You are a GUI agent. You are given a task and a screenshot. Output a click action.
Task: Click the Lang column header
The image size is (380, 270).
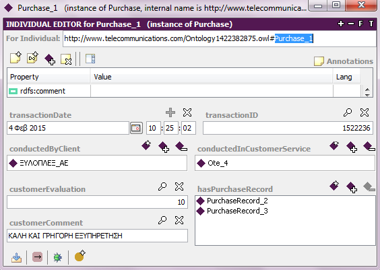(x=346, y=77)
